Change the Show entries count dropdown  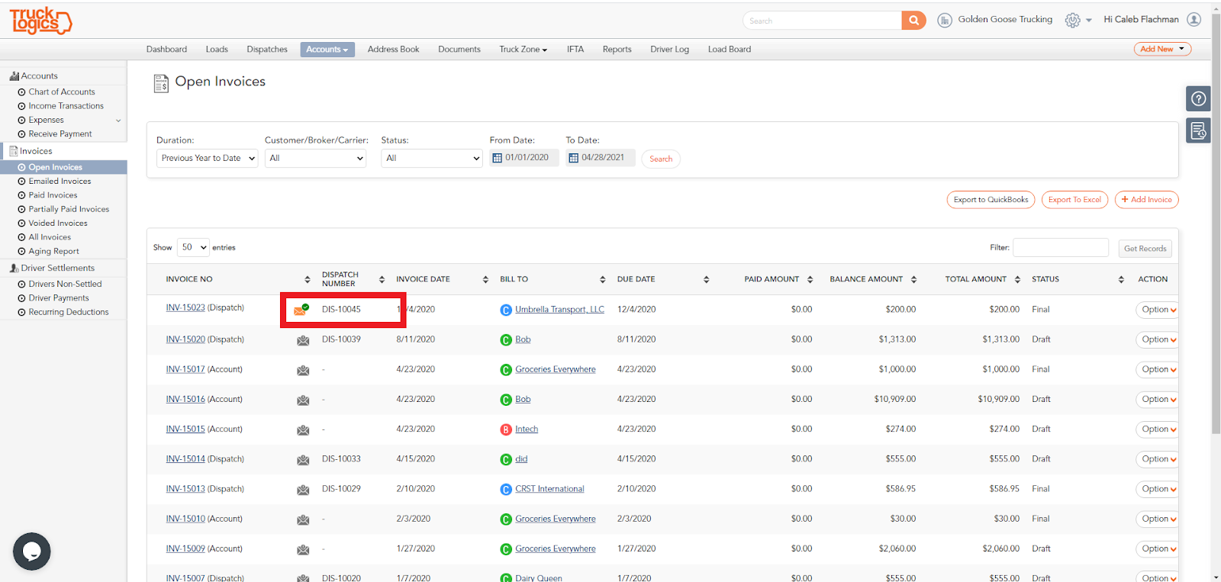click(194, 247)
